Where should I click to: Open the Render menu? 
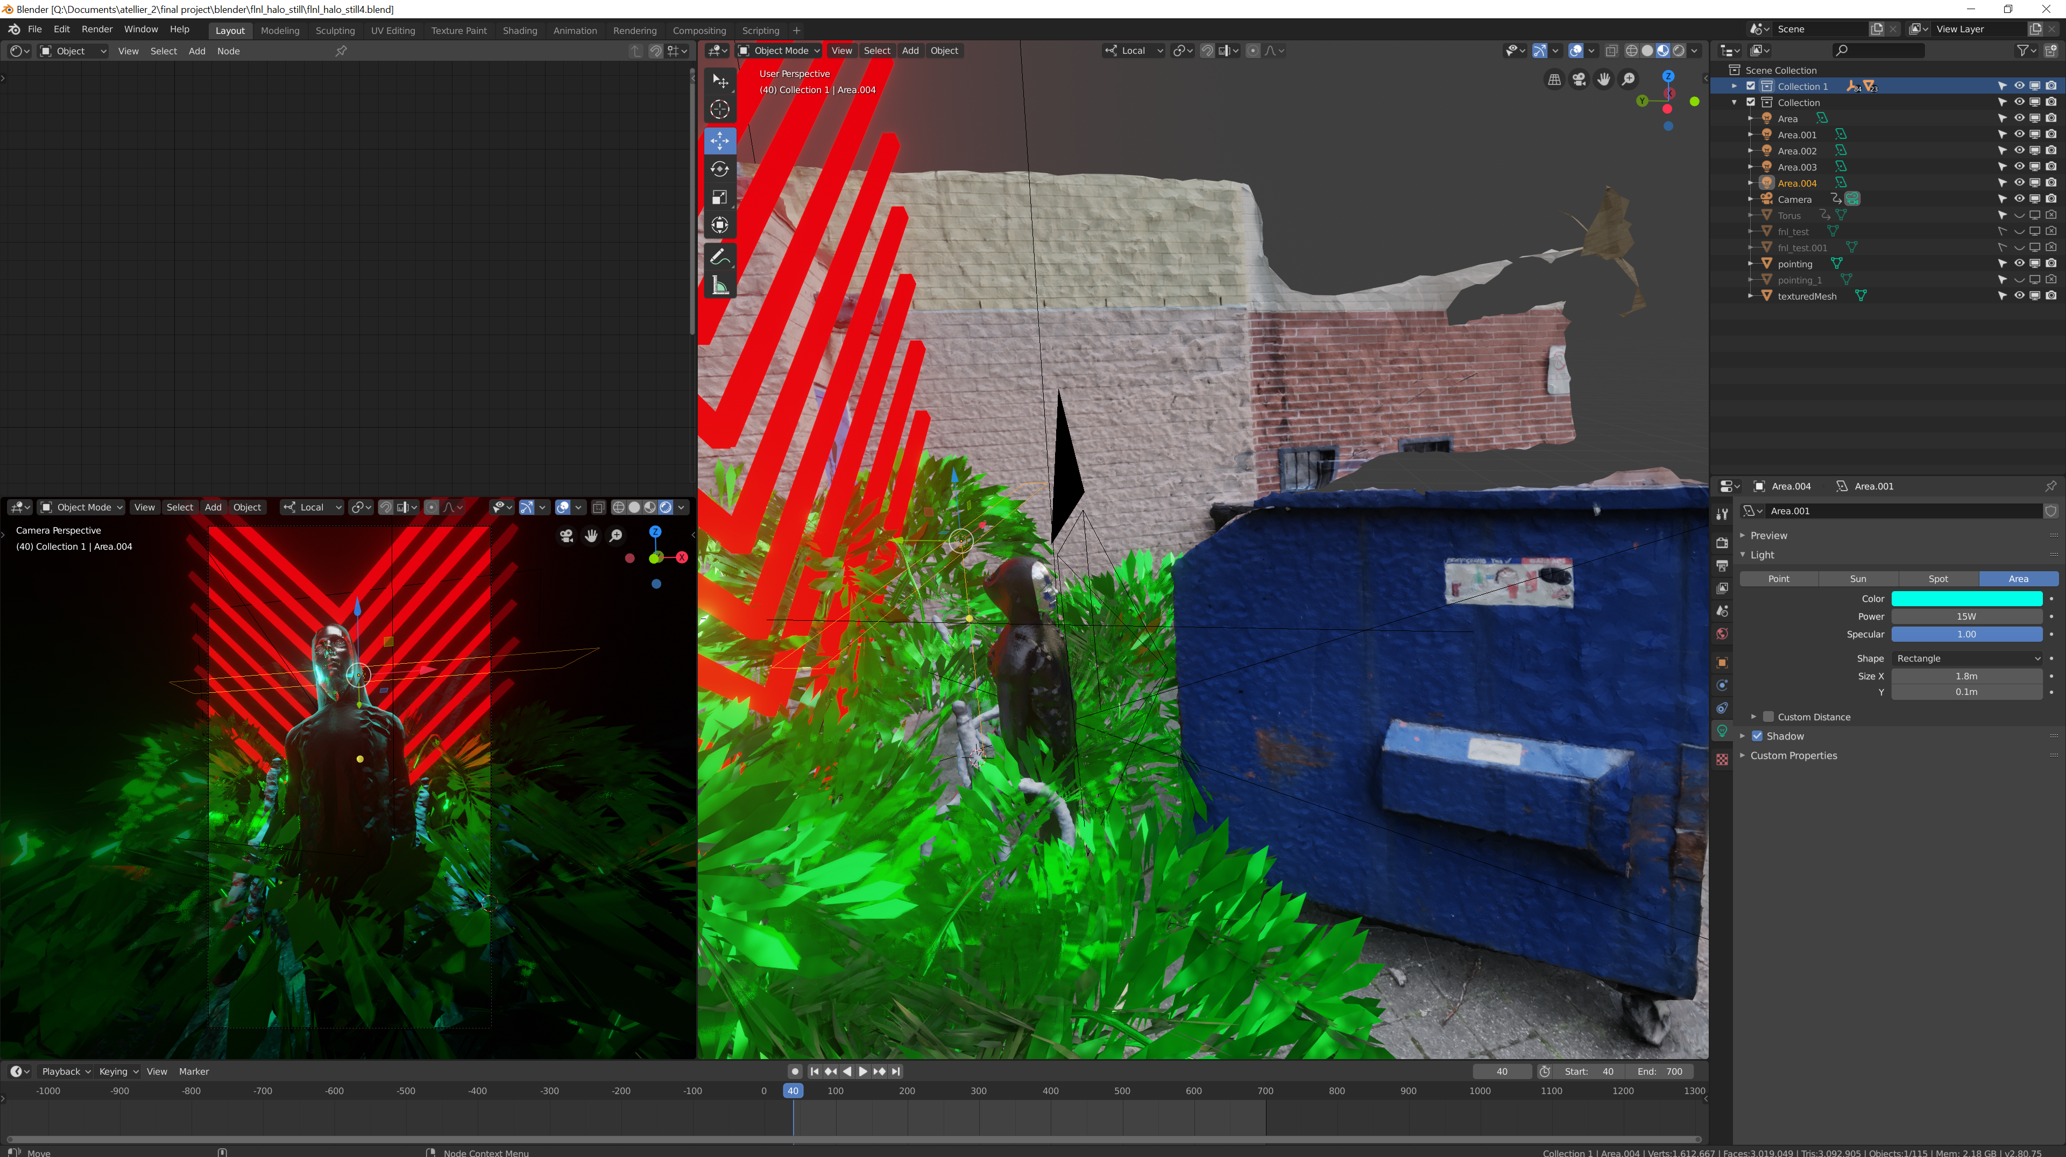pyautogui.click(x=97, y=29)
